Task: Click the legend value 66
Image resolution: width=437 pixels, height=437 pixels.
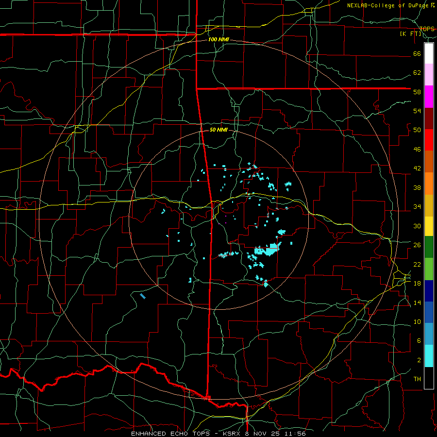Action: (417, 54)
